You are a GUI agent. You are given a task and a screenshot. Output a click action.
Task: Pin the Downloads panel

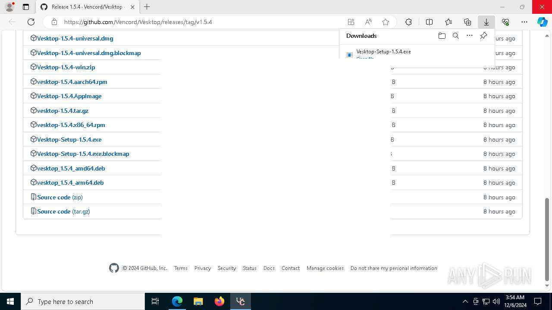484,36
